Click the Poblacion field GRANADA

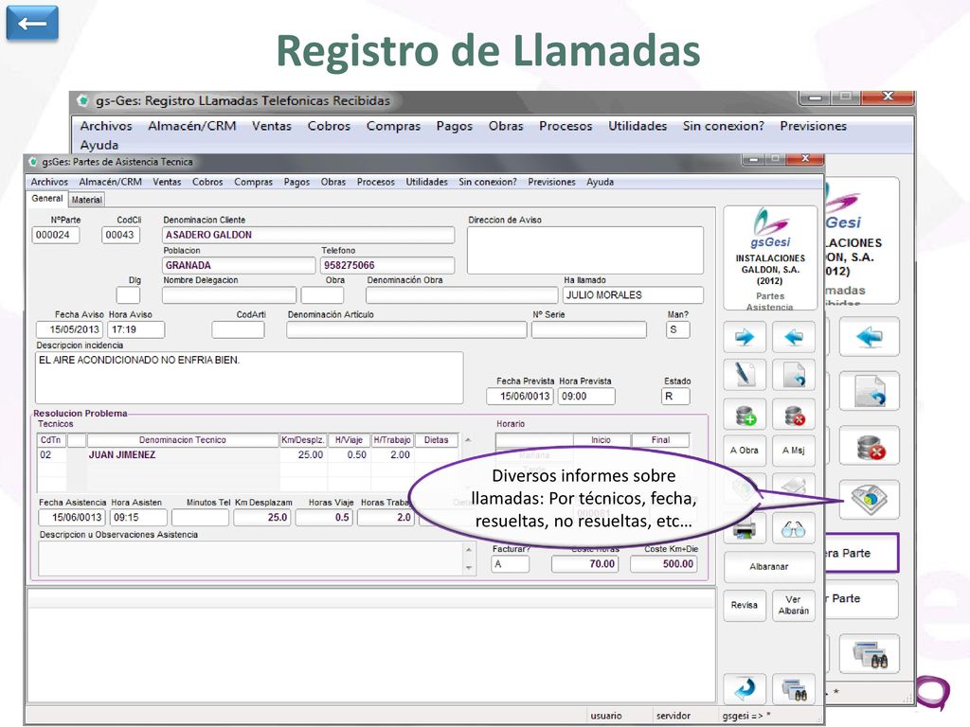point(239,265)
